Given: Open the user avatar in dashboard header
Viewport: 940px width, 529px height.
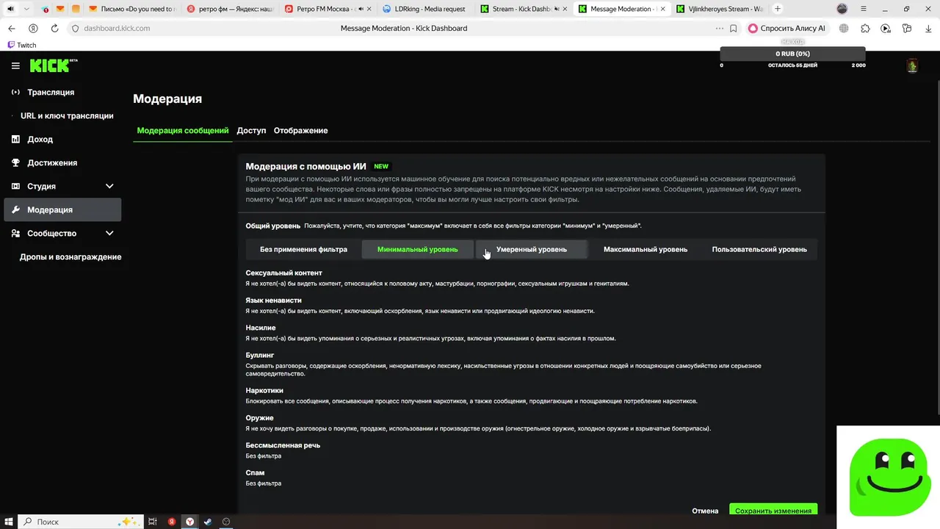Looking at the screenshot, I should pyautogui.click(x=912, y=65).
